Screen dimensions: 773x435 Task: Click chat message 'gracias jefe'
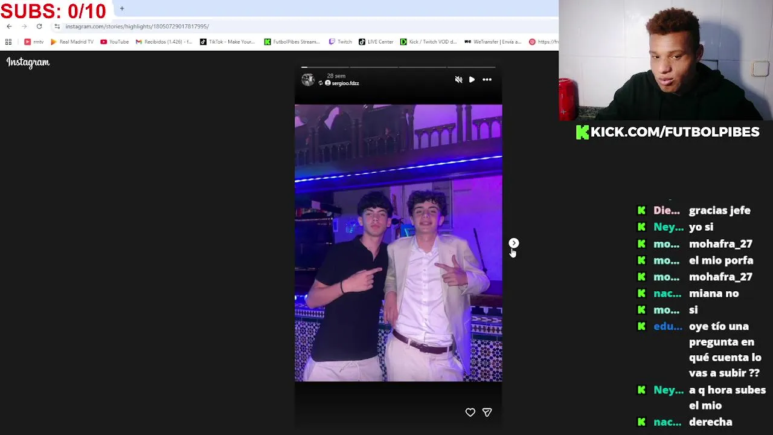720,210
